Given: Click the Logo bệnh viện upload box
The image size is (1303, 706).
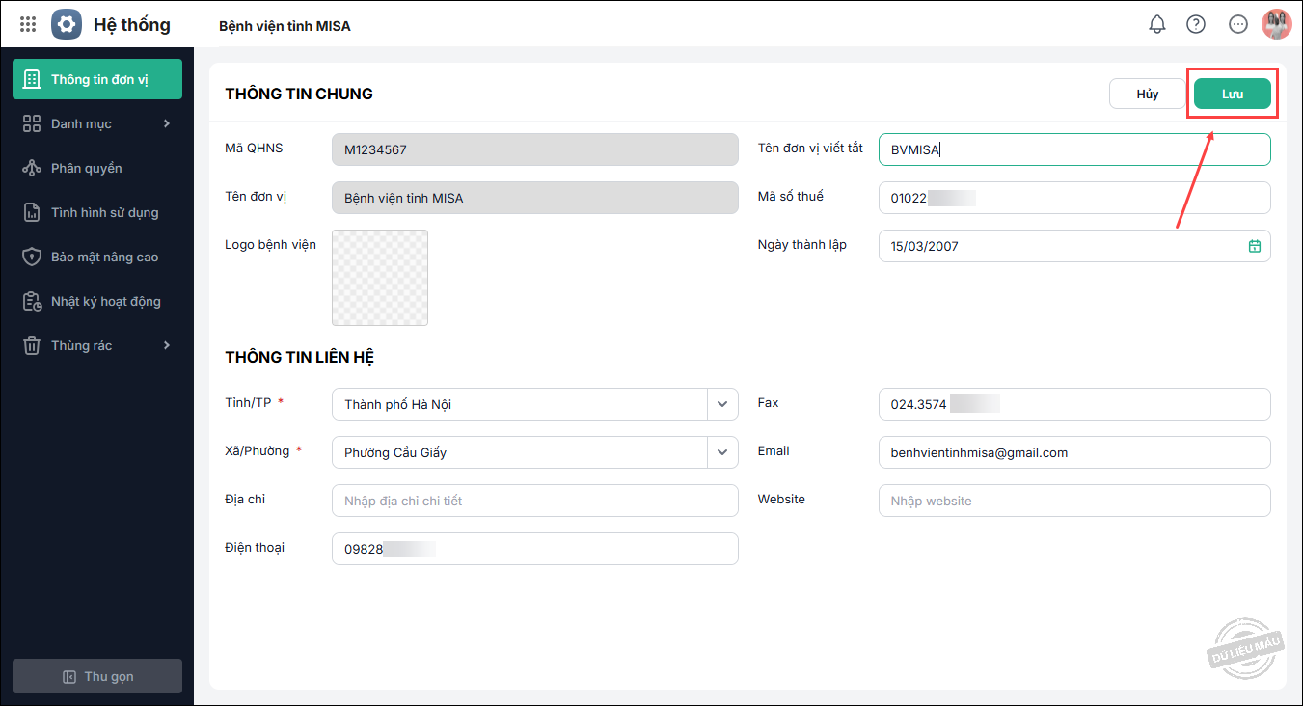Looking at the screenshot, I should (380, 278).
